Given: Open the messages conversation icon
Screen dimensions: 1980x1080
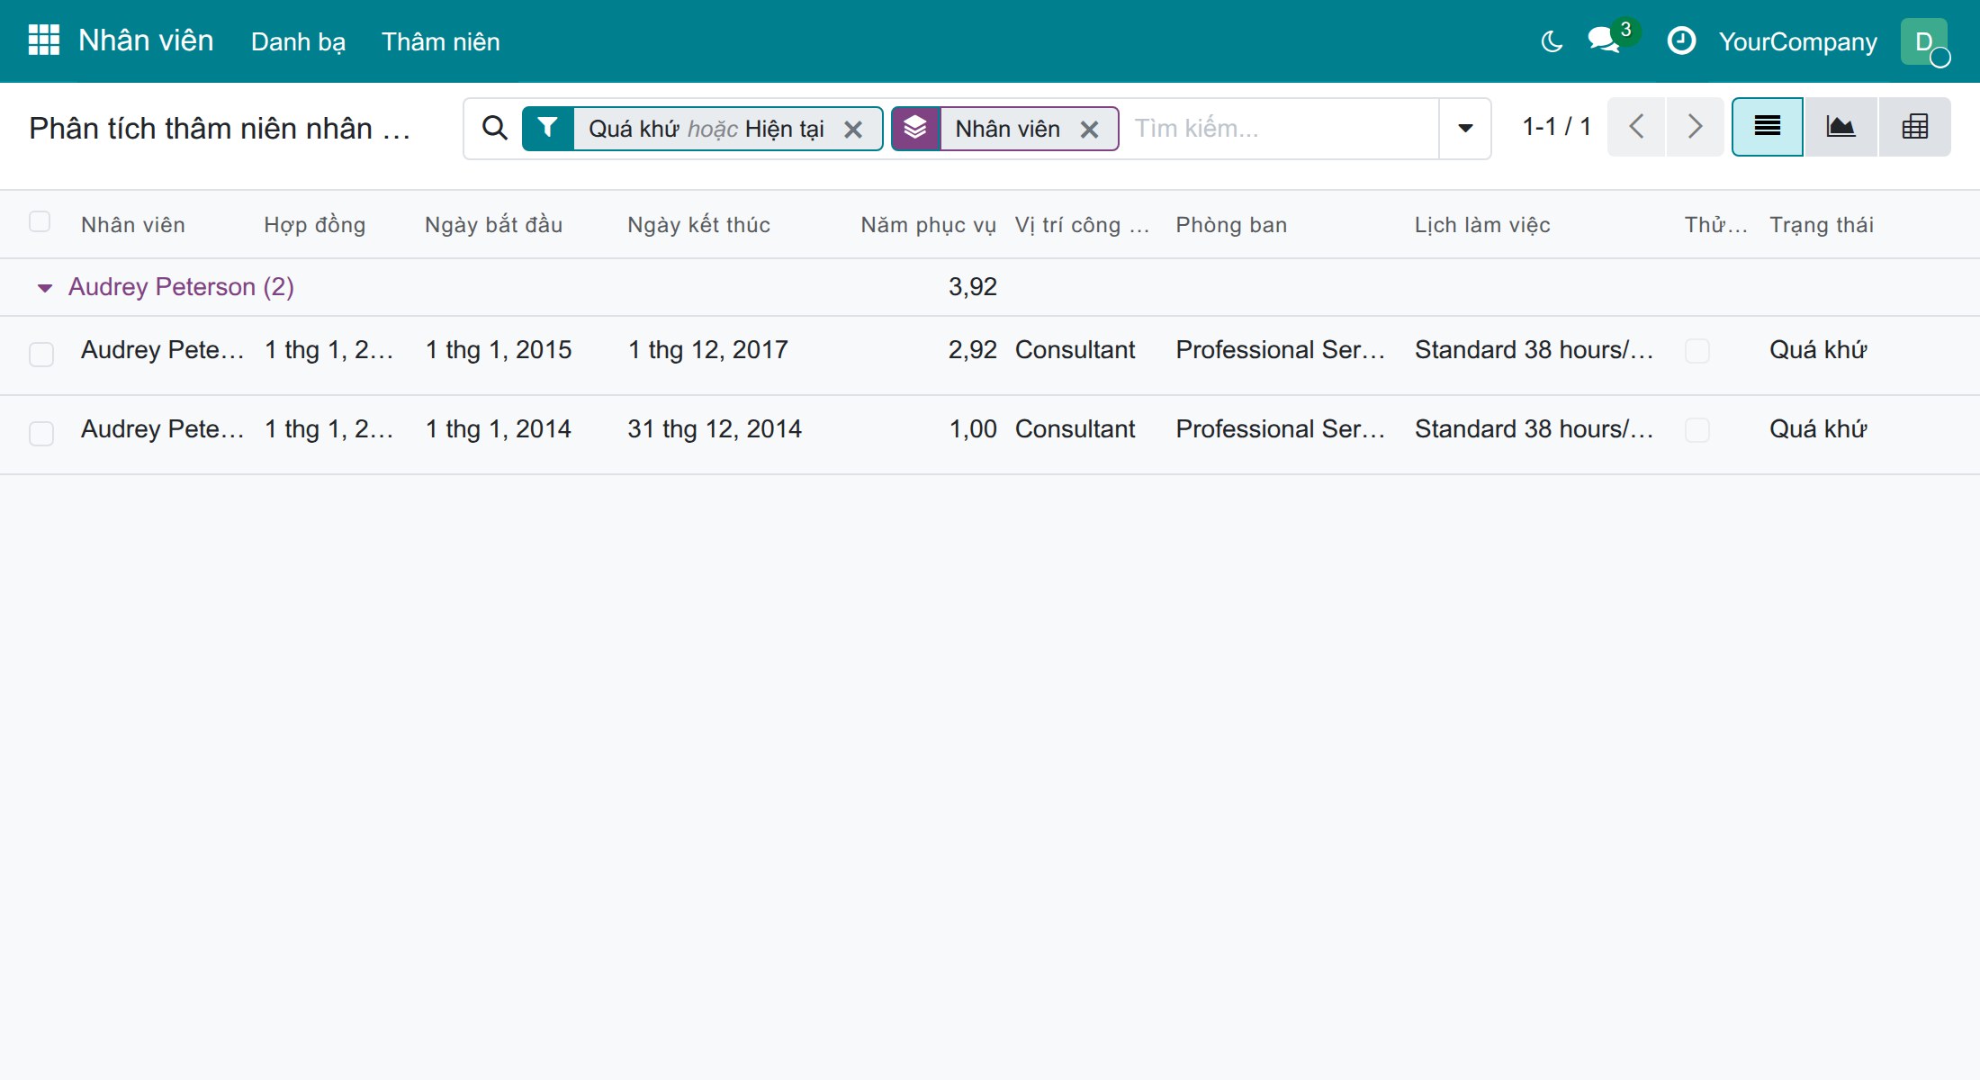Looking at the screenshot, I should 1605,40.
